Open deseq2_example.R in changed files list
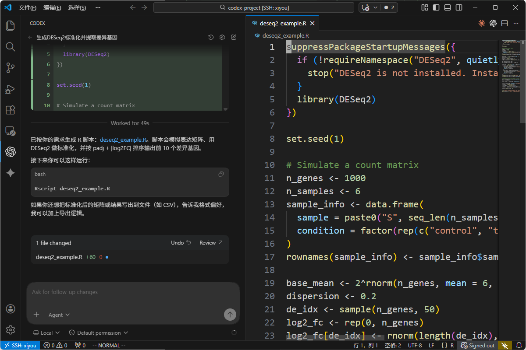 (x=59, y=257)
